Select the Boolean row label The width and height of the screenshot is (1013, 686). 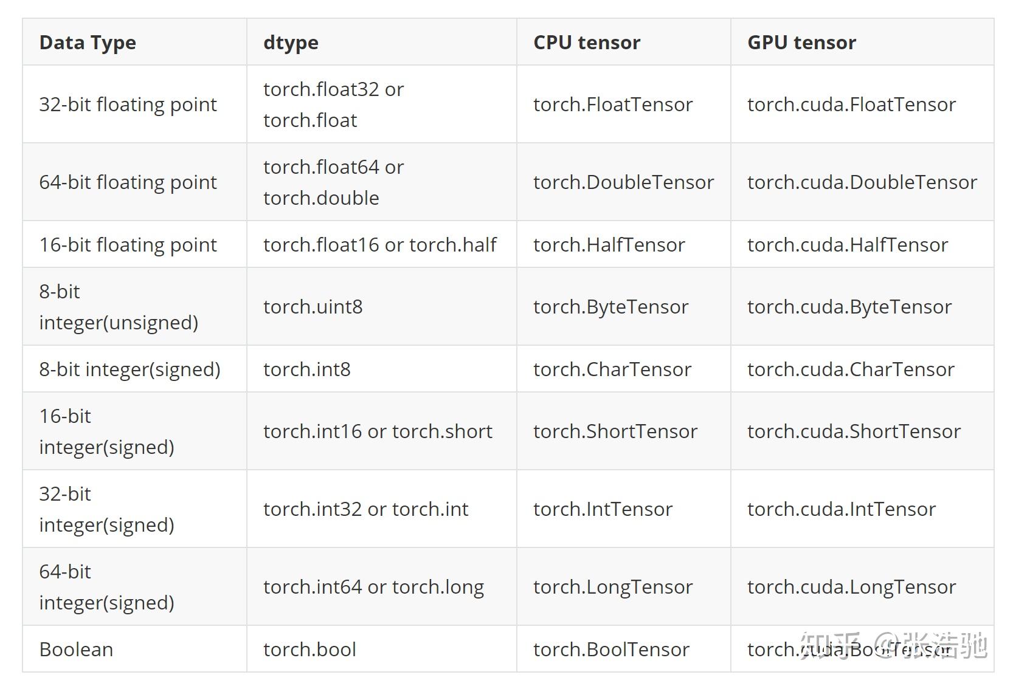[76, 650]
